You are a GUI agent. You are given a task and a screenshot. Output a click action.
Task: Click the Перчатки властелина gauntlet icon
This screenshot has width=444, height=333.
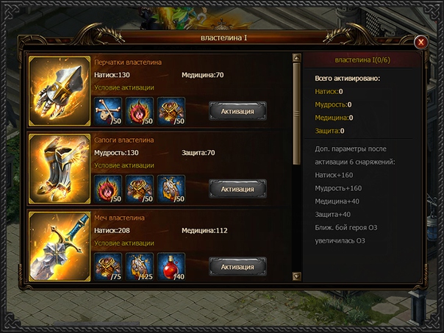click(x=60, y=91)
